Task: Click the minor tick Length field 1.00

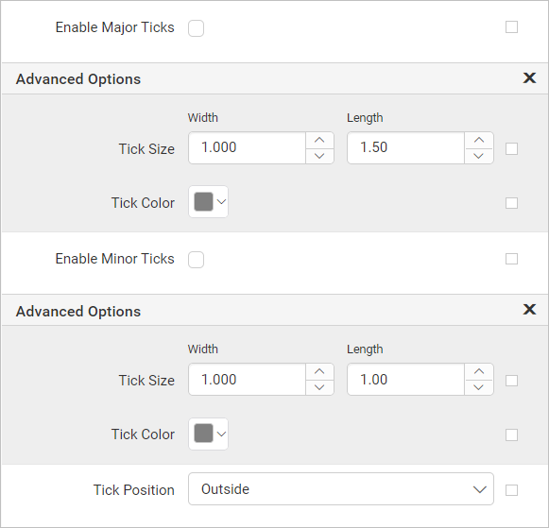Action: 405,380
